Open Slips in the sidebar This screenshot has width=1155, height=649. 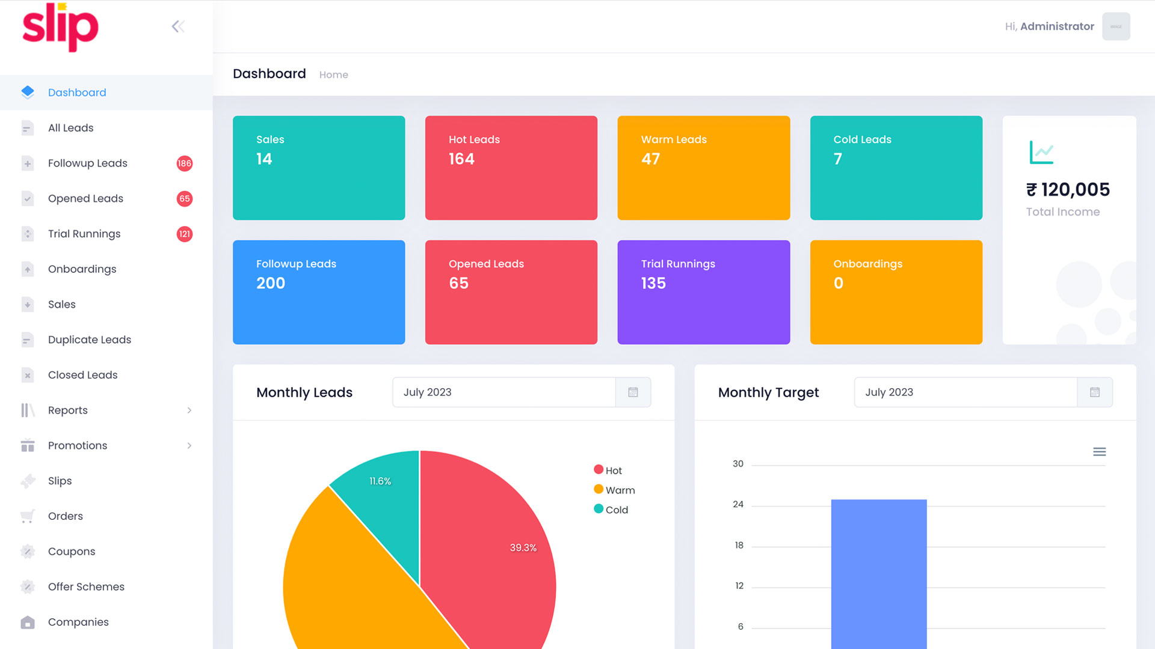[106, 481]
